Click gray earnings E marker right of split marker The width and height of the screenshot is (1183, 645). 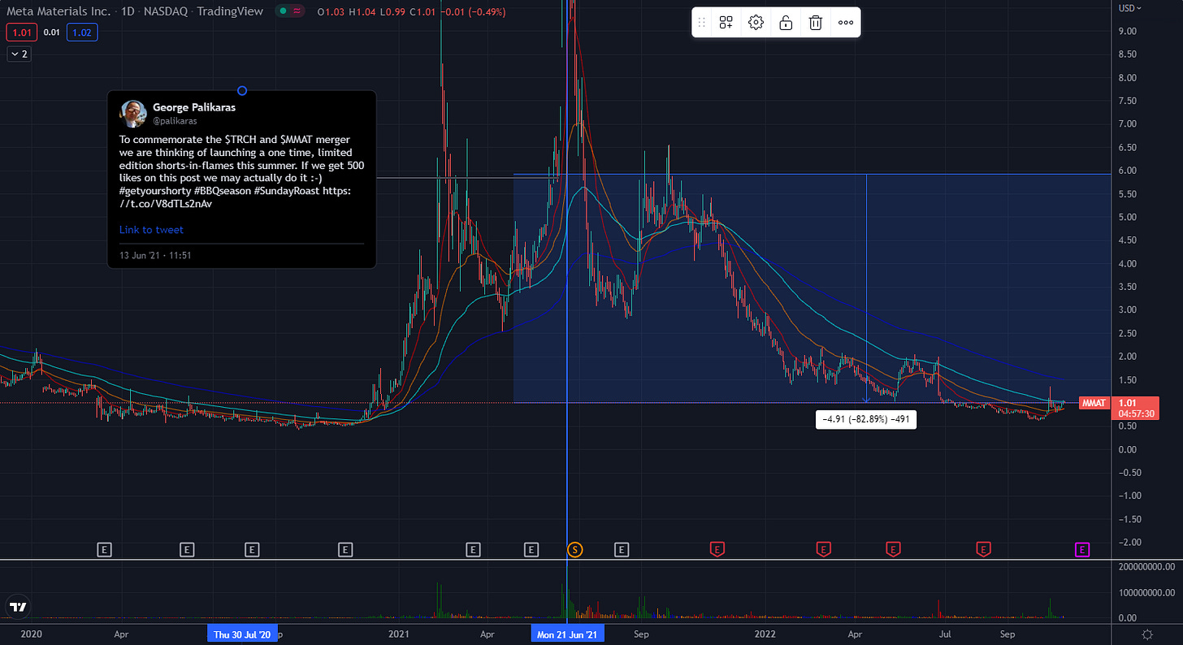(622, 550)
